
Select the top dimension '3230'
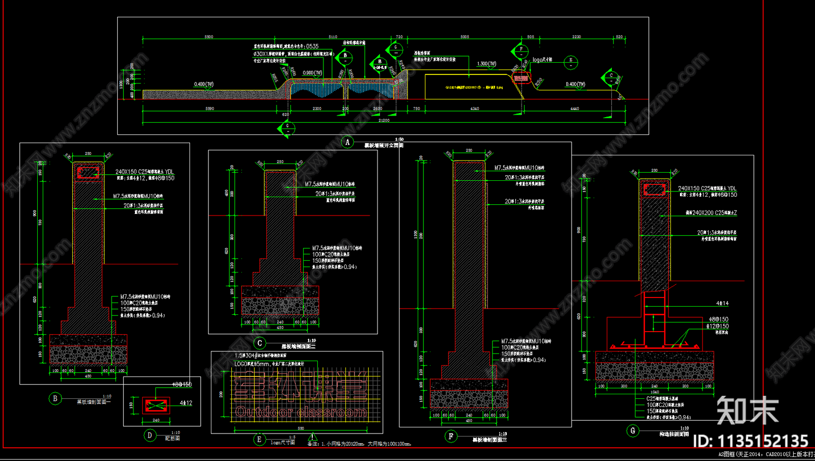click(577, 37)
